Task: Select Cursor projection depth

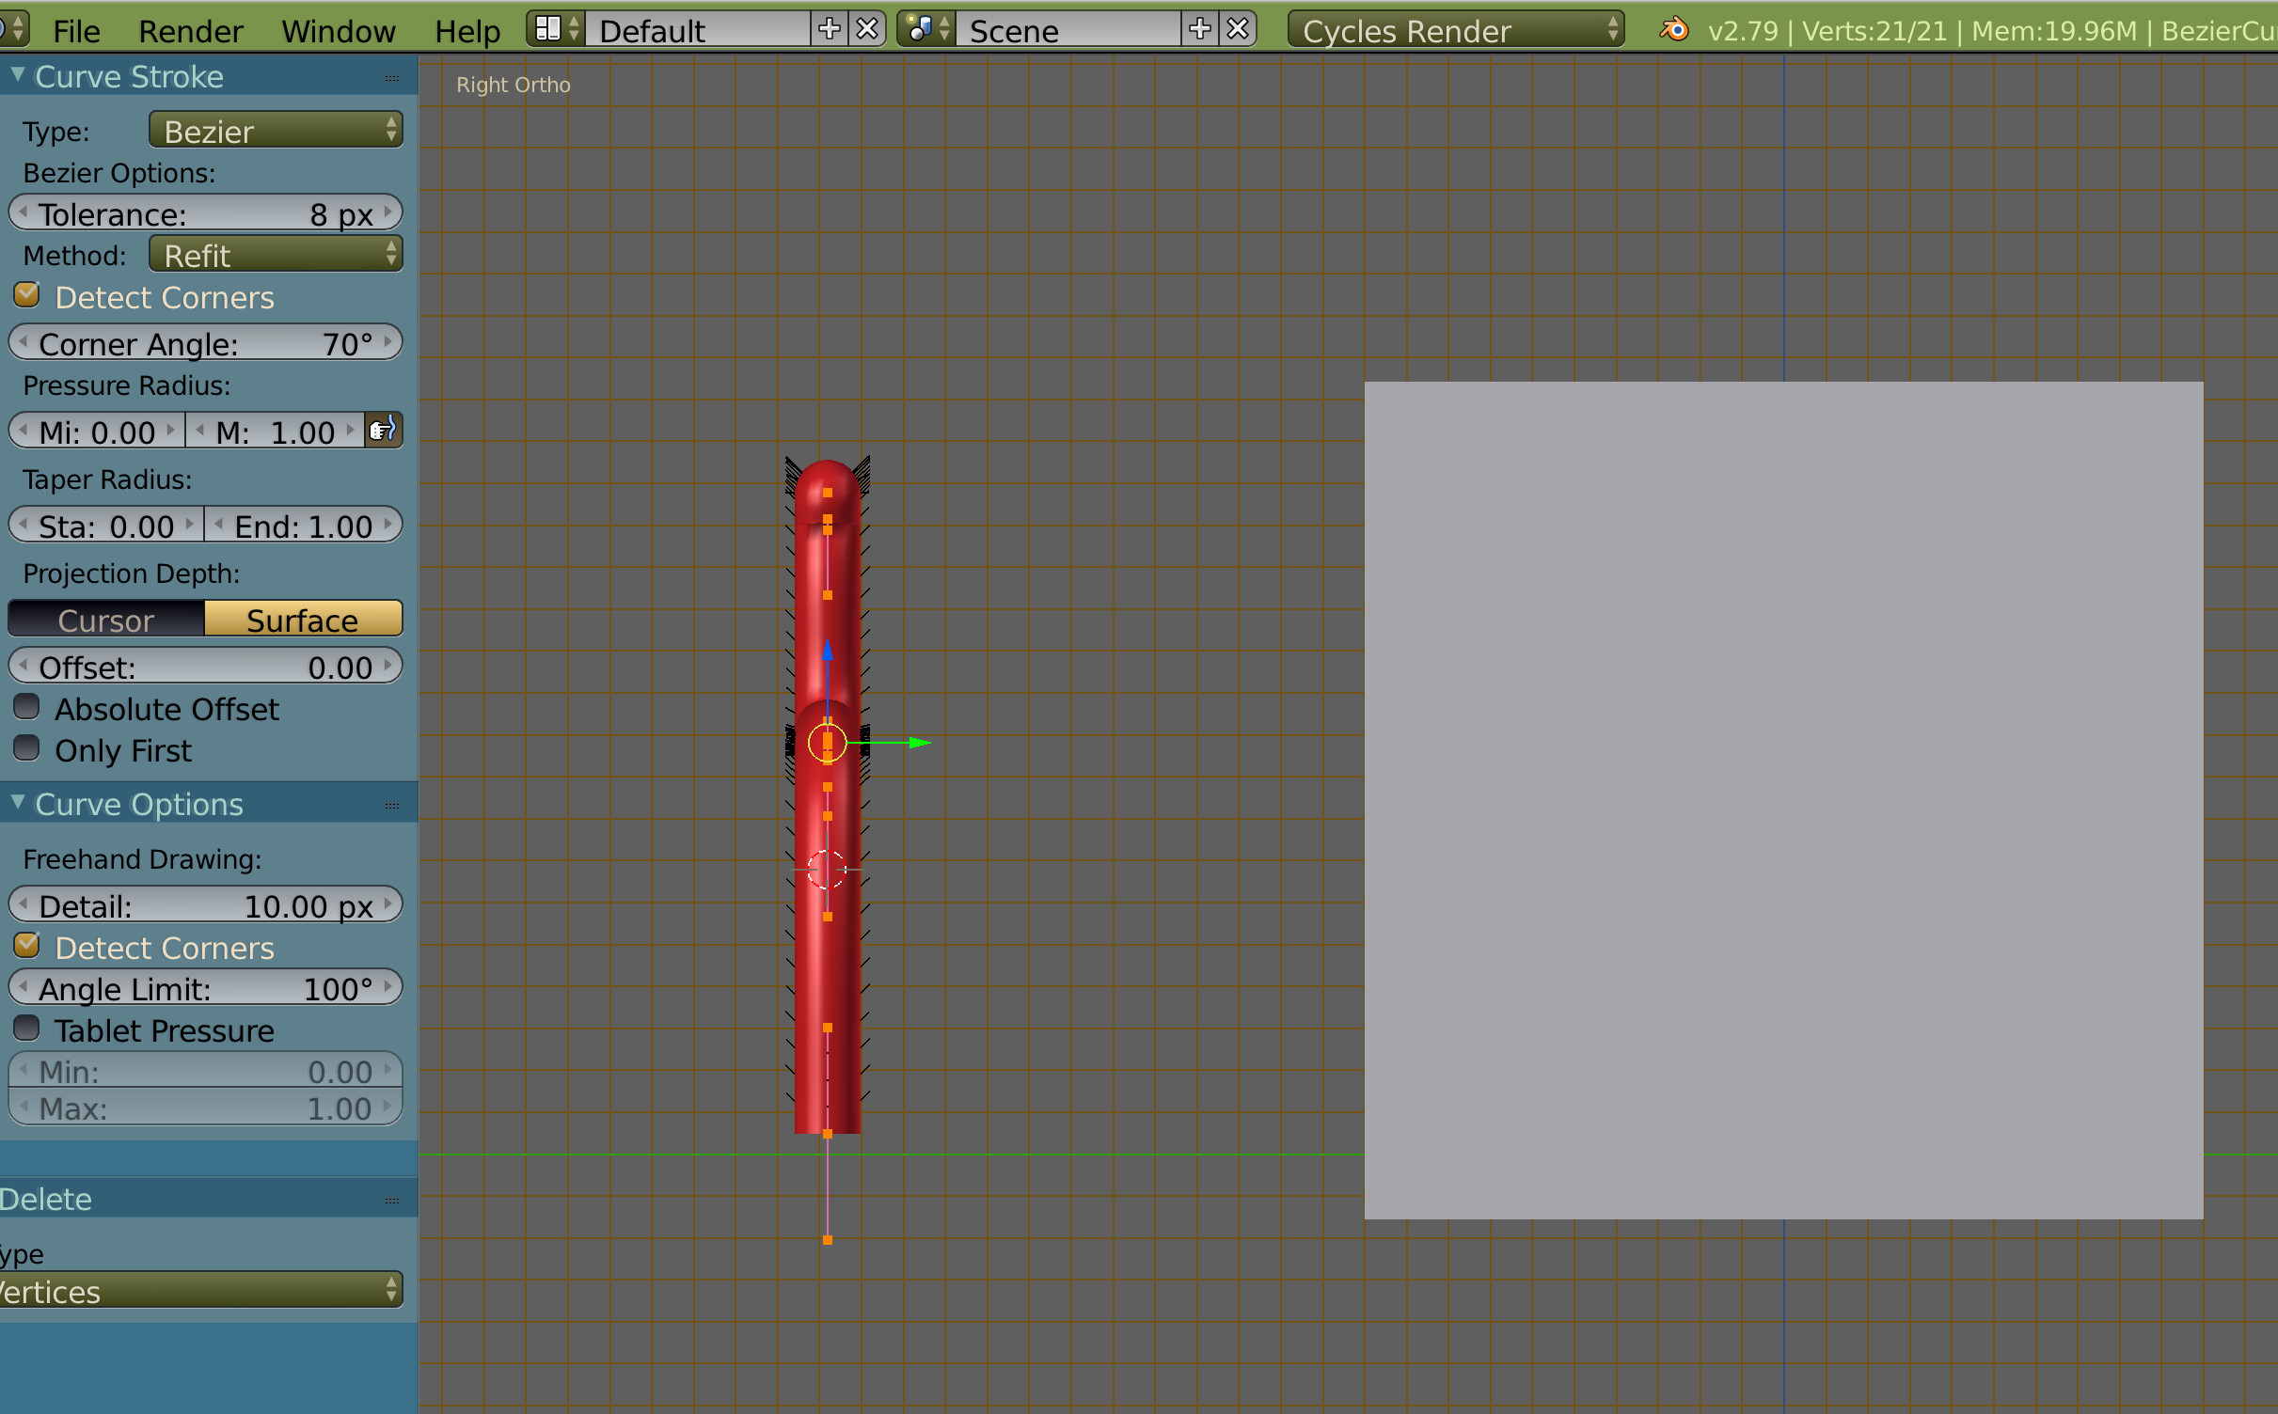Action: pos(106,620)
